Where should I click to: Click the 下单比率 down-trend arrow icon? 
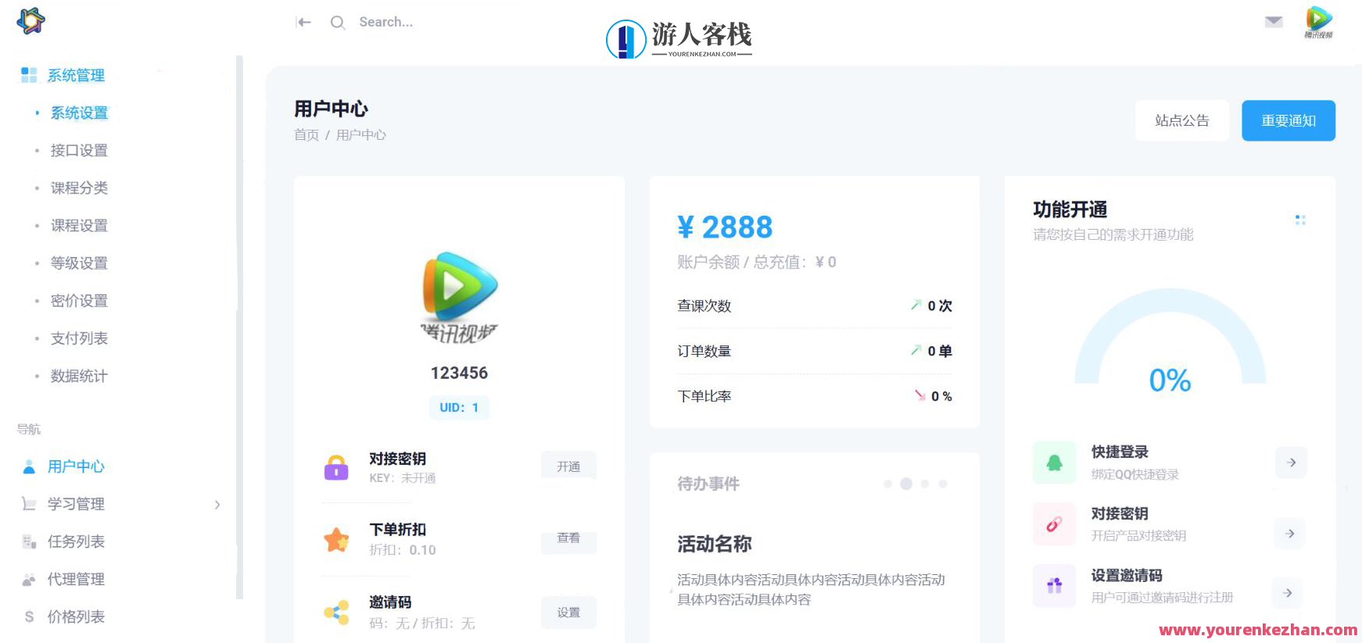tap(920, 395)
